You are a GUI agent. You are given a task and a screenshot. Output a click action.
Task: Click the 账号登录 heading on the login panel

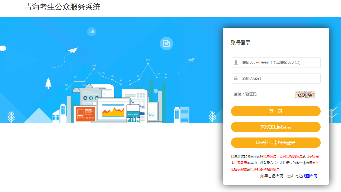pyautogui.click(x=240, y=43)
